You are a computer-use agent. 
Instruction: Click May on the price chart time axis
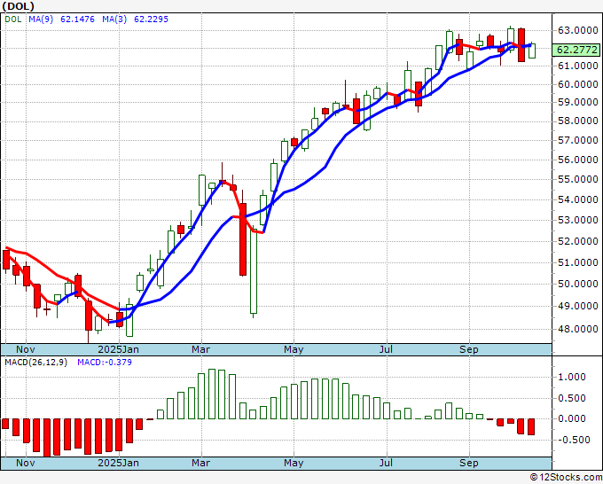294,349
